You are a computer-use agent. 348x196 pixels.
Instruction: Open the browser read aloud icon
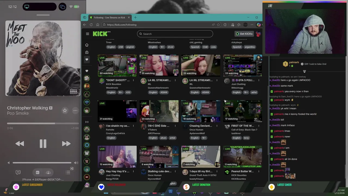point(213,25)
